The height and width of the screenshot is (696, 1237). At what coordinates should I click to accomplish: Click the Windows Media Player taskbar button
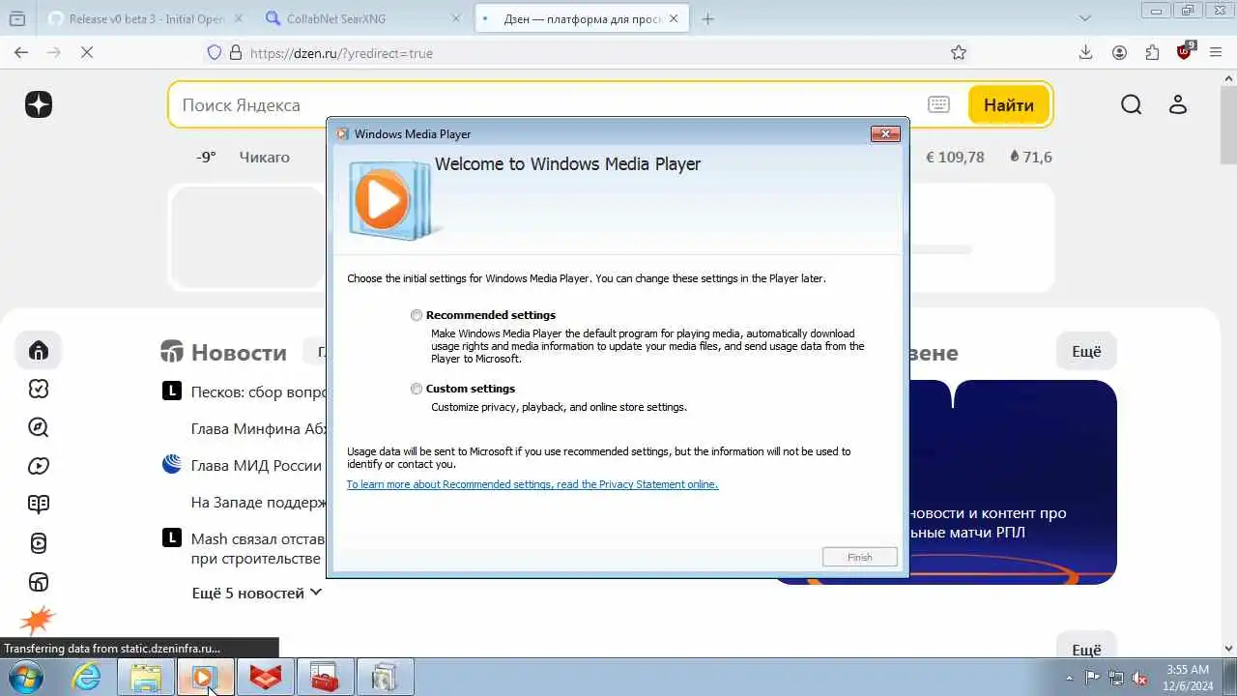205,677
